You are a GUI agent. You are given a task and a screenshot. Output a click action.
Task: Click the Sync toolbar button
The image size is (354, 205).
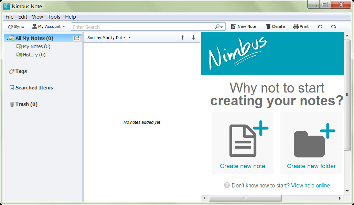16,26
